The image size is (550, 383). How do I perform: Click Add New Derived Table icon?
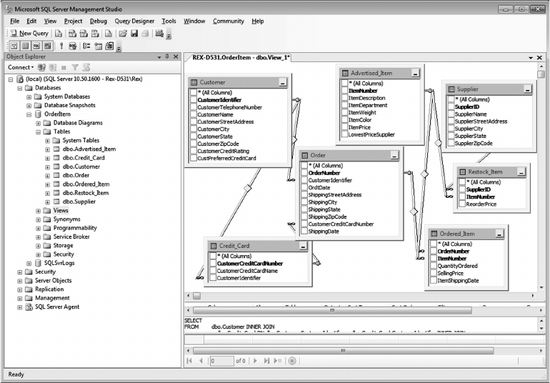pyautogui.click(x=110, y=46)
